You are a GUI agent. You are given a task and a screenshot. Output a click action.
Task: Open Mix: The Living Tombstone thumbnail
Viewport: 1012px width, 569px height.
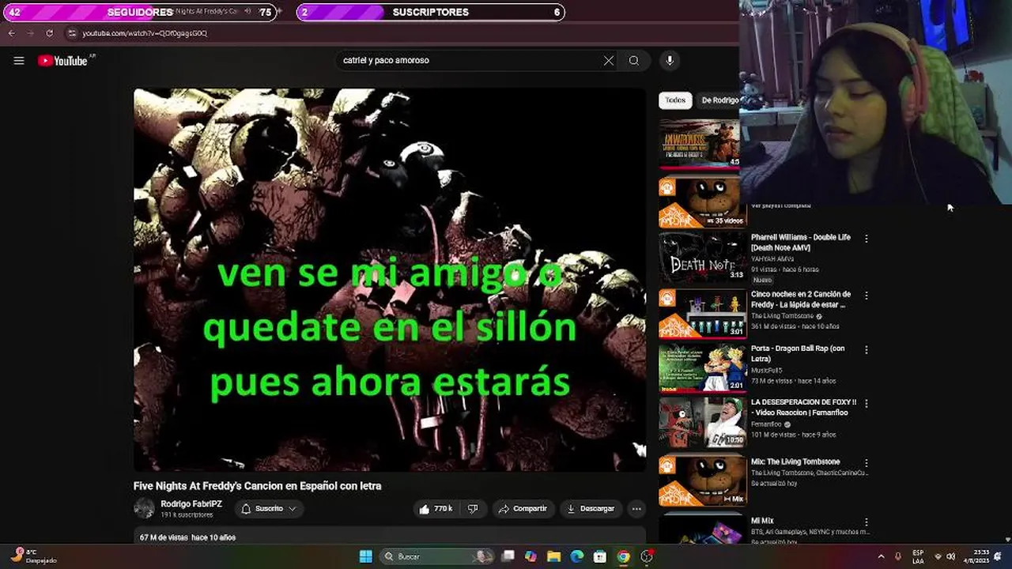coord(702,481)
